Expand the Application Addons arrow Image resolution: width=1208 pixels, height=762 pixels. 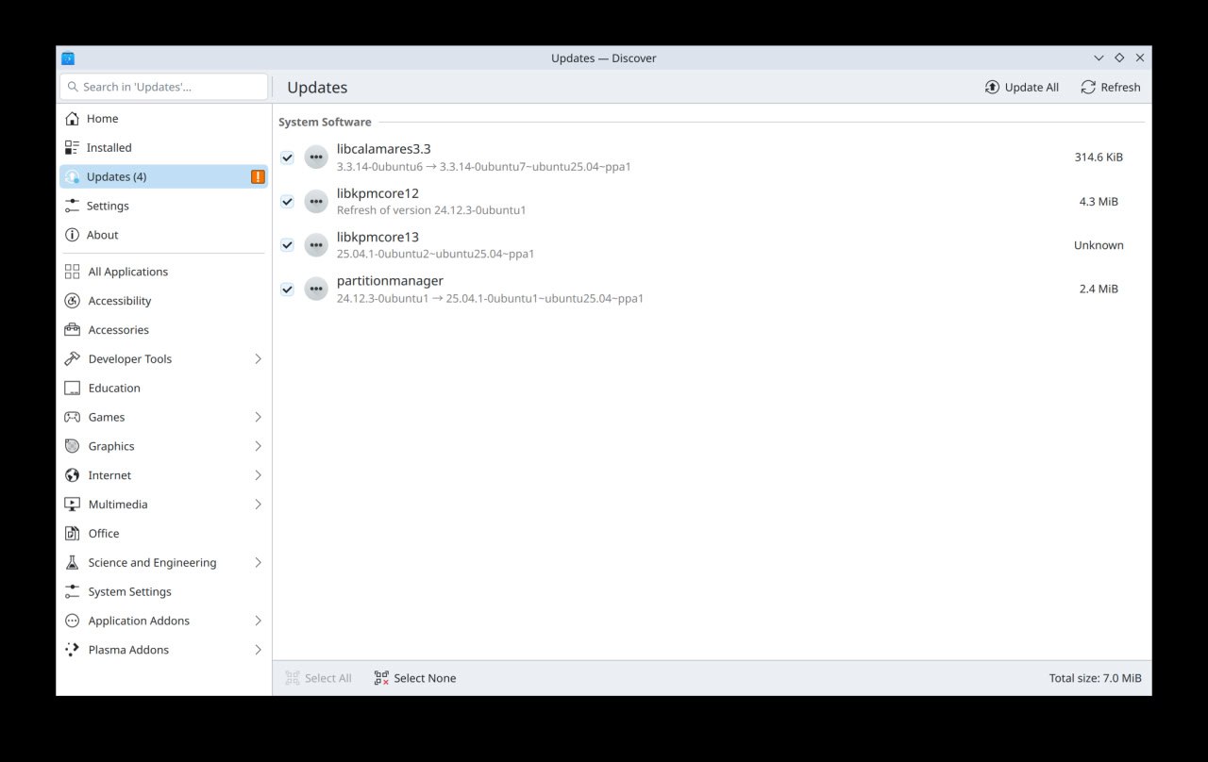(x=259, y=621)
